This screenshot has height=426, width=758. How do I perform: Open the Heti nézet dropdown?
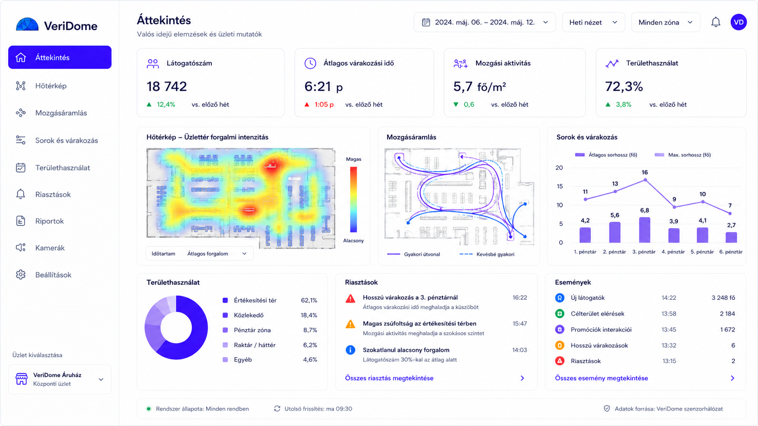(x=593, y=22)
